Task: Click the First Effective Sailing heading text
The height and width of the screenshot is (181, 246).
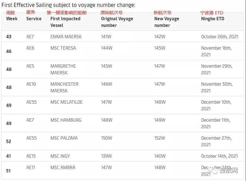Action: click(68, 5)
